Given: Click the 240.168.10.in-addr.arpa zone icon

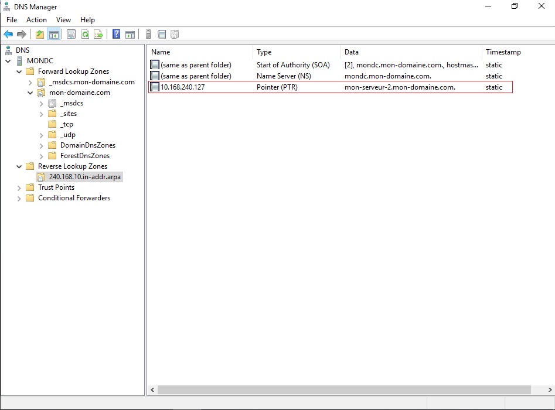Looking at the screenshot, I should 42,177.
